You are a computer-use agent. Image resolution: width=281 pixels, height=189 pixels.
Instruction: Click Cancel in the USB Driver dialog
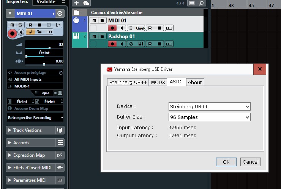(x=251, y=162)
